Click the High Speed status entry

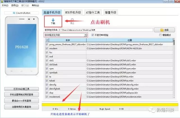coord(105,109)
